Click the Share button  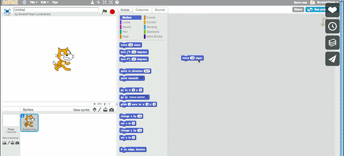coord(298,9)
